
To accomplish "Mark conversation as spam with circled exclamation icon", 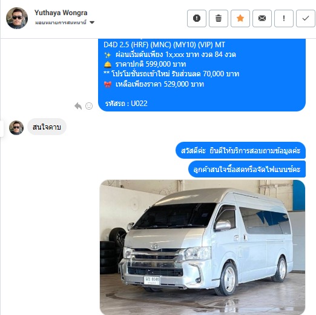I will pyautogui.click(x=197, y=18).
